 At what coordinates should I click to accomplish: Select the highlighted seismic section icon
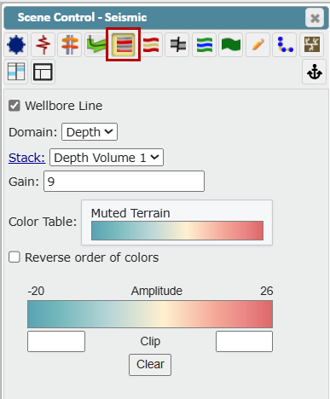(x=124, y=44)
